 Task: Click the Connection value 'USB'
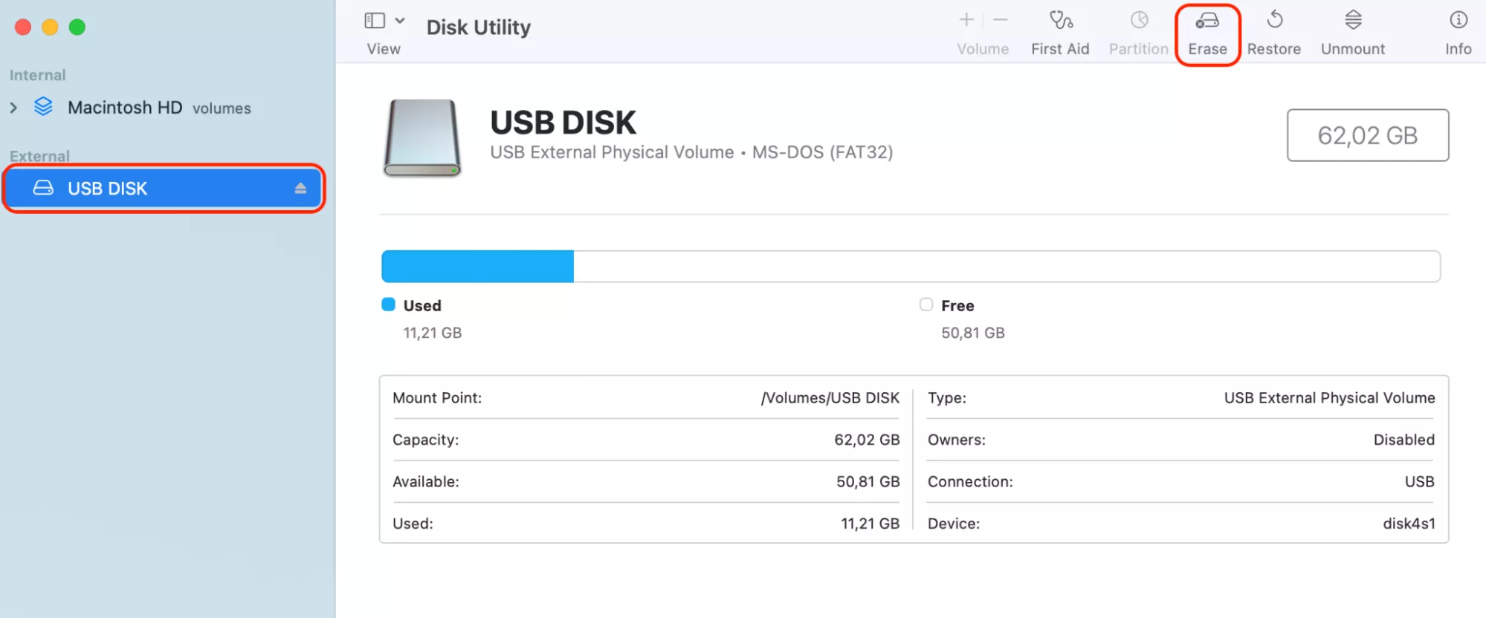pos(1419,481)
